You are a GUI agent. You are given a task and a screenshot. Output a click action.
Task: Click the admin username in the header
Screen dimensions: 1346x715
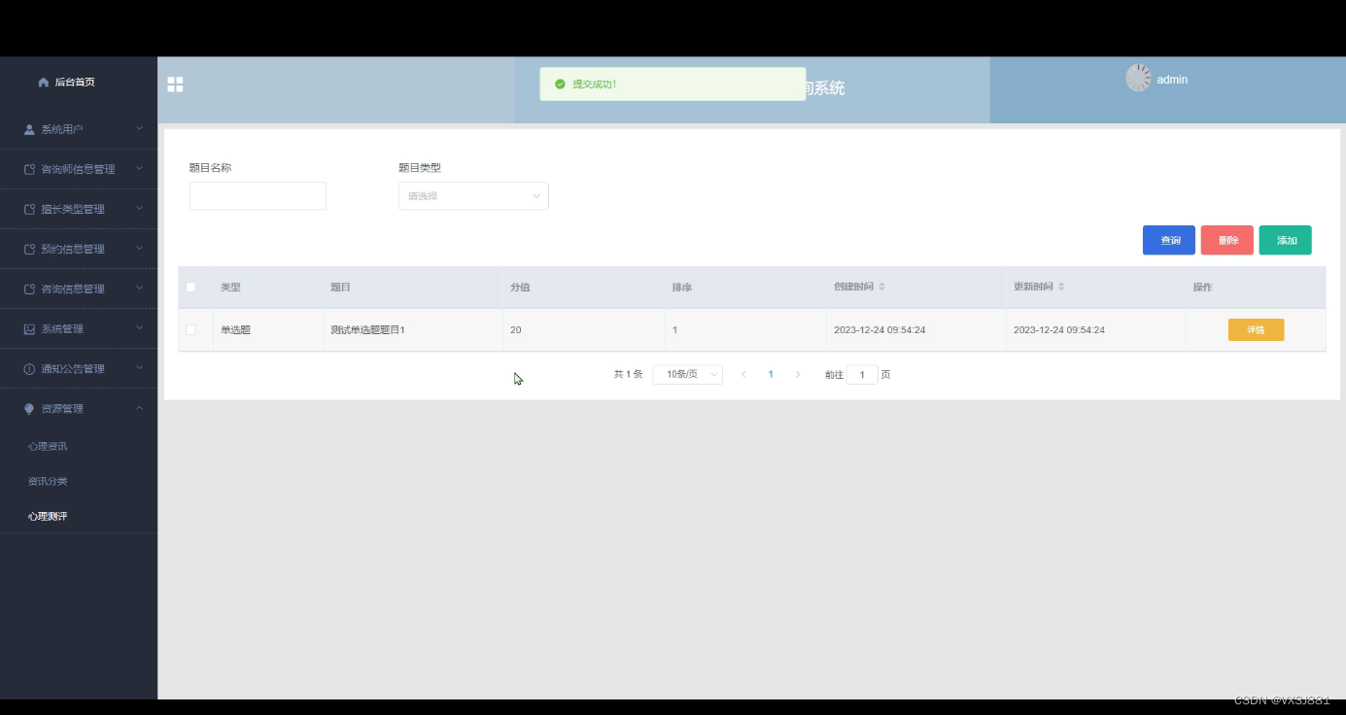1172,80
